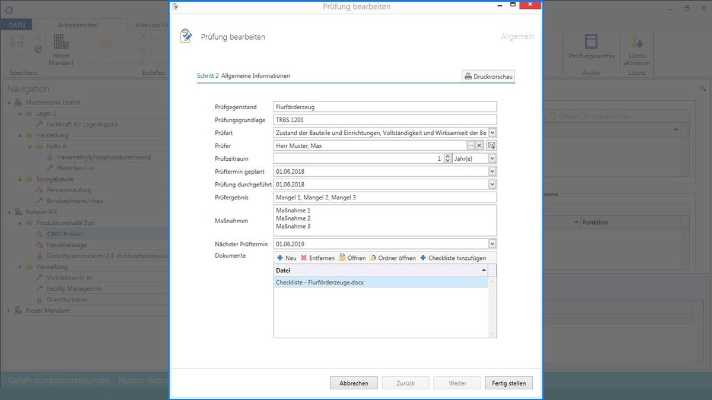Click Gefährdungsbeurteilungen in bottom bar
712x400 pixels.
click(59, 380)
